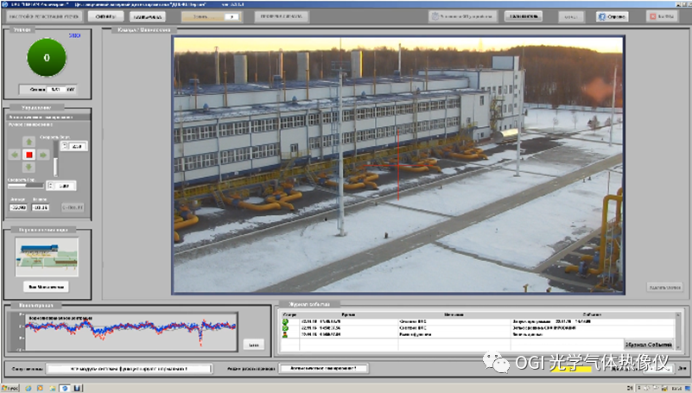Open equipment settings with the gear icon
Image resolution: width=692 pixels, height=393 pixels.
point(462,16)
